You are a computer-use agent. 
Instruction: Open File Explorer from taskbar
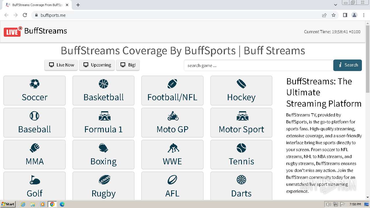[x=33, y=204]
